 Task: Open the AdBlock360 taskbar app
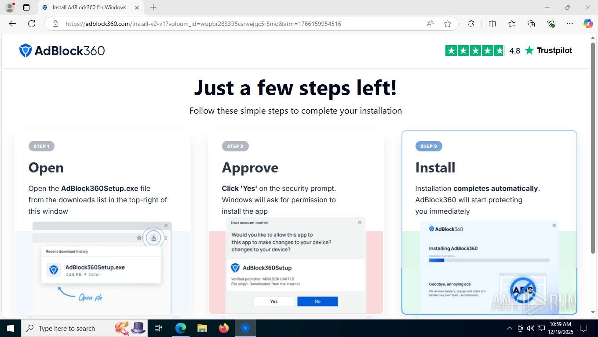tap(245, 328)
